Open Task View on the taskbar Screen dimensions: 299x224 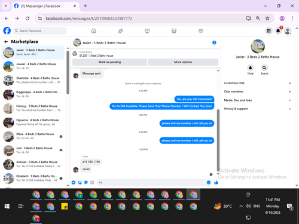click(x=21, y=206)
